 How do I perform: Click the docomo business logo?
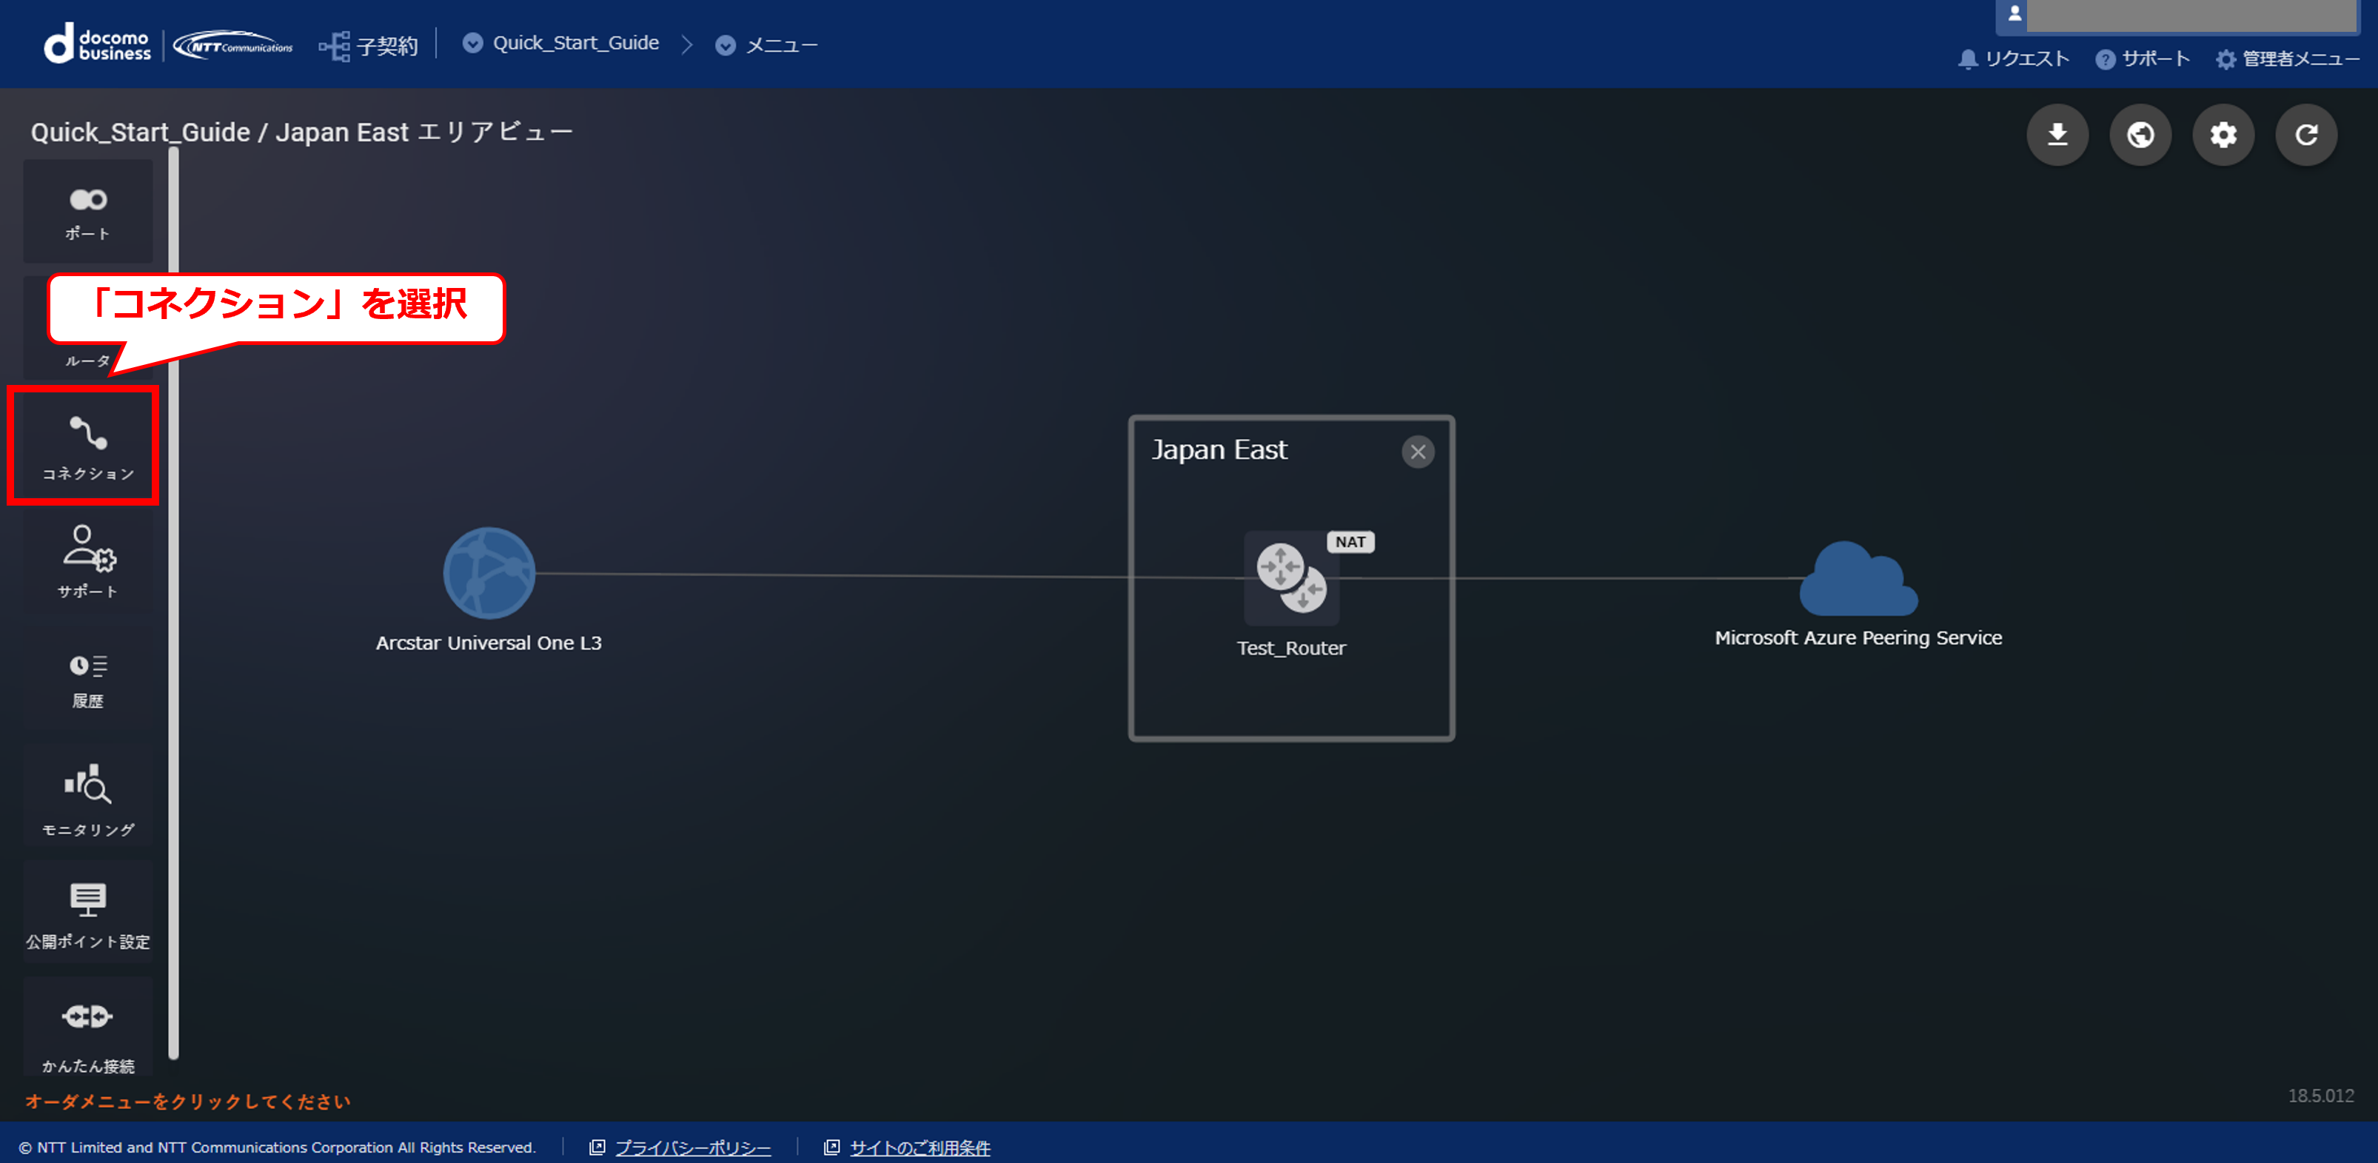(97, 44)
